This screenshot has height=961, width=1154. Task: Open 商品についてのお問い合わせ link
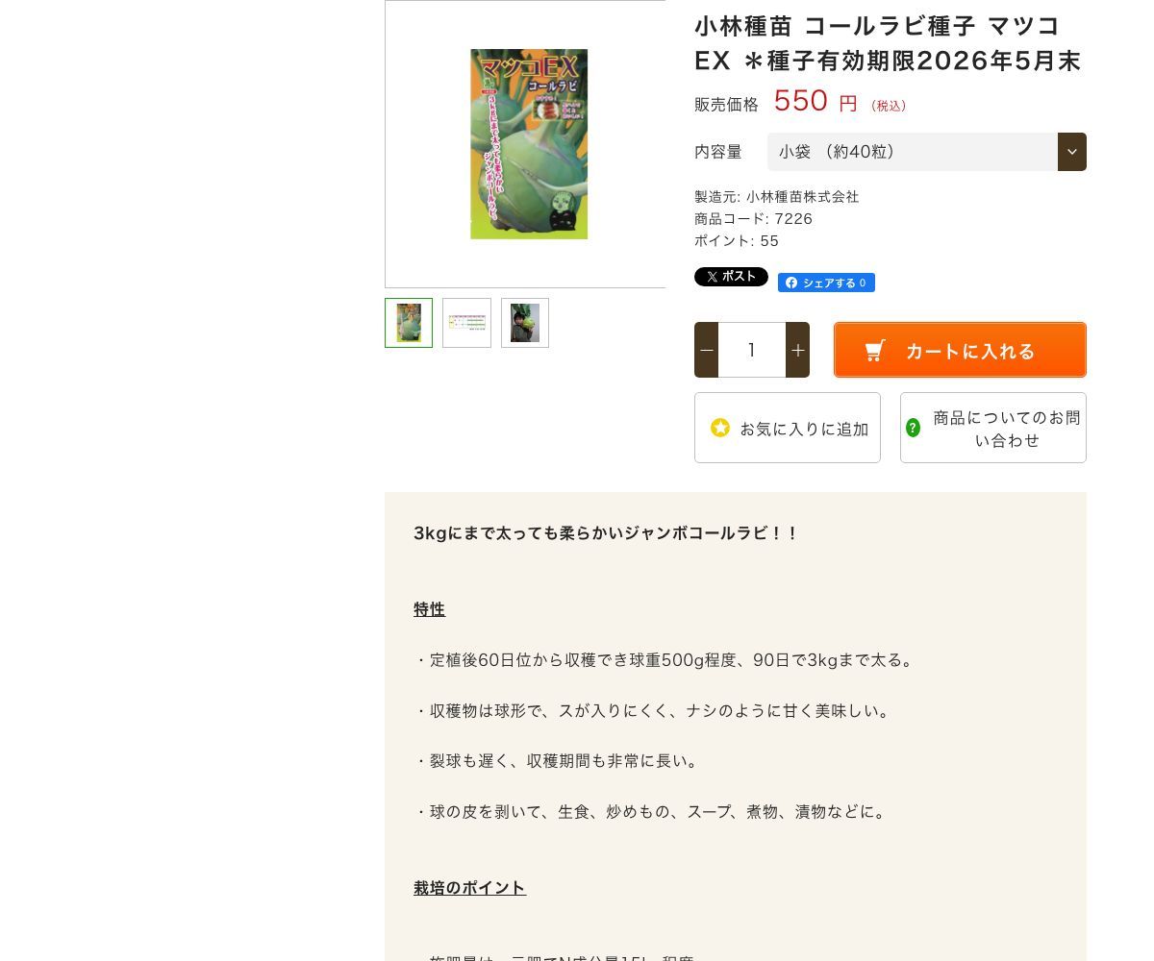click(993, 428)
